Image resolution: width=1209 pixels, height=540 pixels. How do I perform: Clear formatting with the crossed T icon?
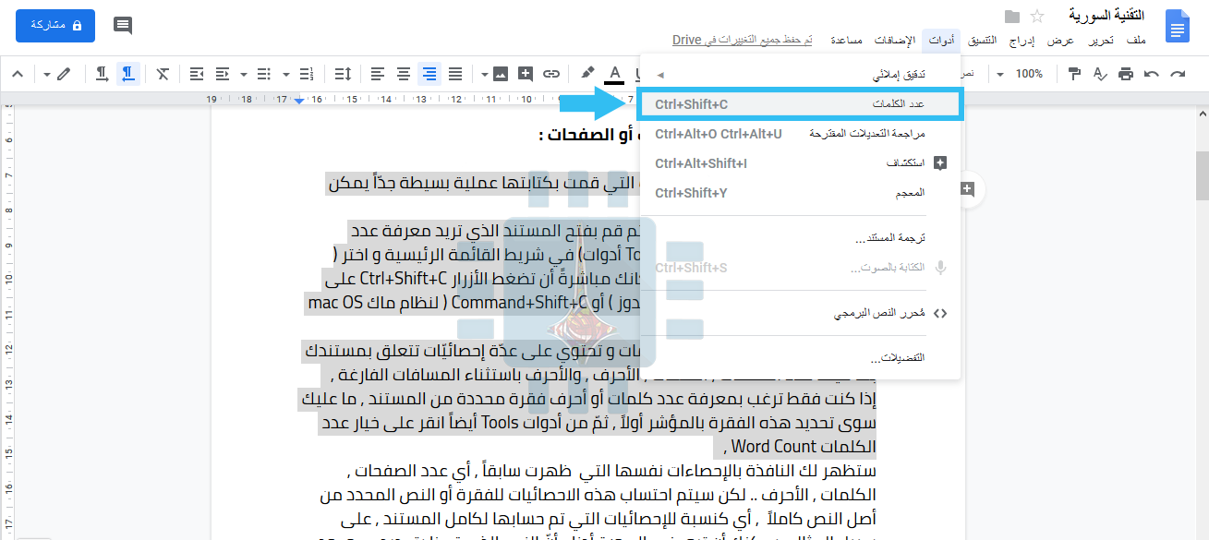point(163,74)
